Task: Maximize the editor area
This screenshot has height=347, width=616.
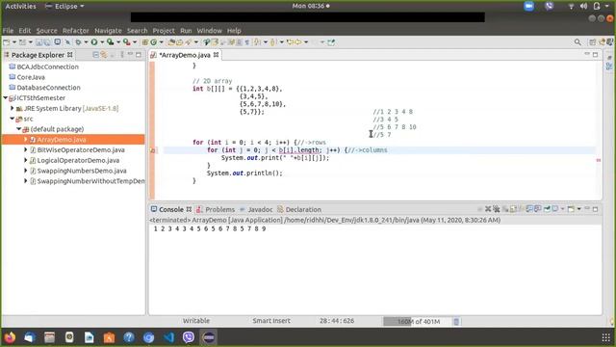Action: tap(595, 54)
